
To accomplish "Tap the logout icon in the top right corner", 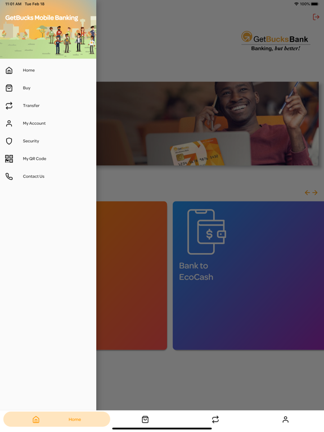I will tap(316, 17).
